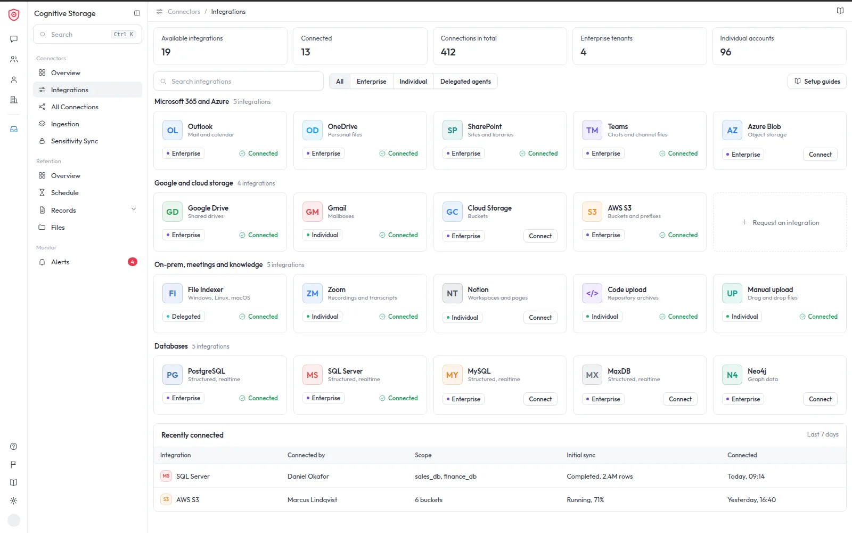
Task: Click Marcus Lindqvist in recently connected
Action: (313, 500)
